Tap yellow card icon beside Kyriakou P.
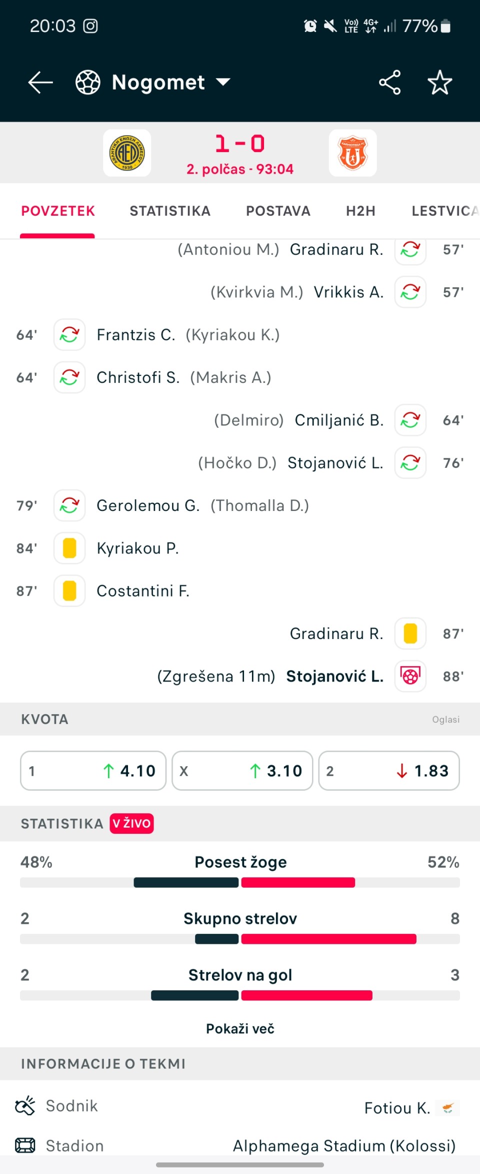 (x=69, y=548)
